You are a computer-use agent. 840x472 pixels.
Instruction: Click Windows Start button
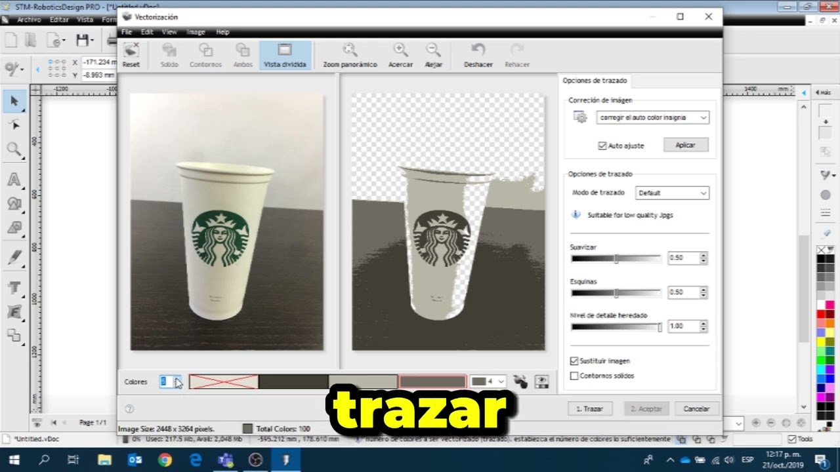[14, 460]
